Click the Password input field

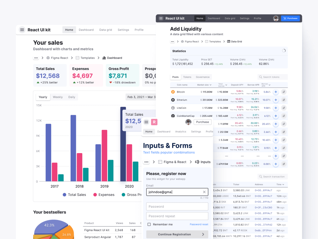pyautogui.click(x=177, y=206)
